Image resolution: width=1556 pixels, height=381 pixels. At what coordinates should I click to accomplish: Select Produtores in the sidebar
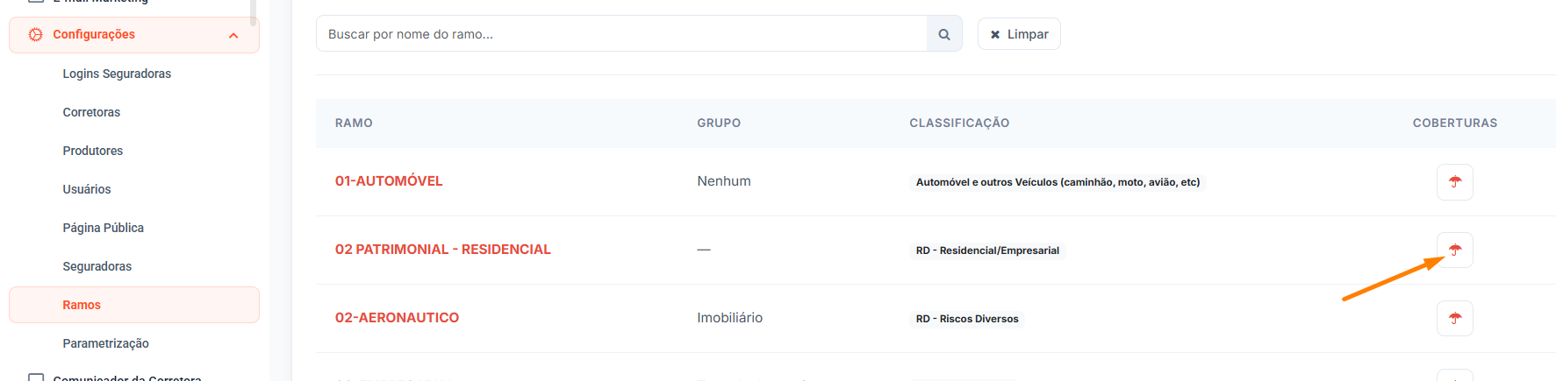pos(93,151)
